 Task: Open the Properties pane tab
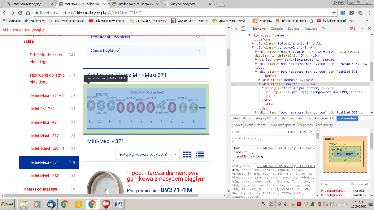(305, 125)
